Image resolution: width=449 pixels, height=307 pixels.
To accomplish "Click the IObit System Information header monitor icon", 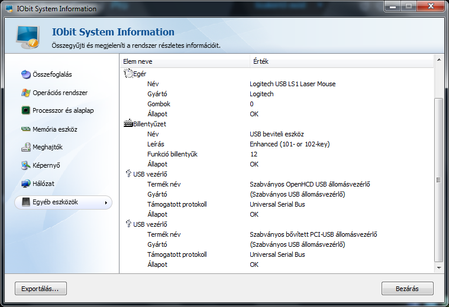I will [x=27, y=37].
